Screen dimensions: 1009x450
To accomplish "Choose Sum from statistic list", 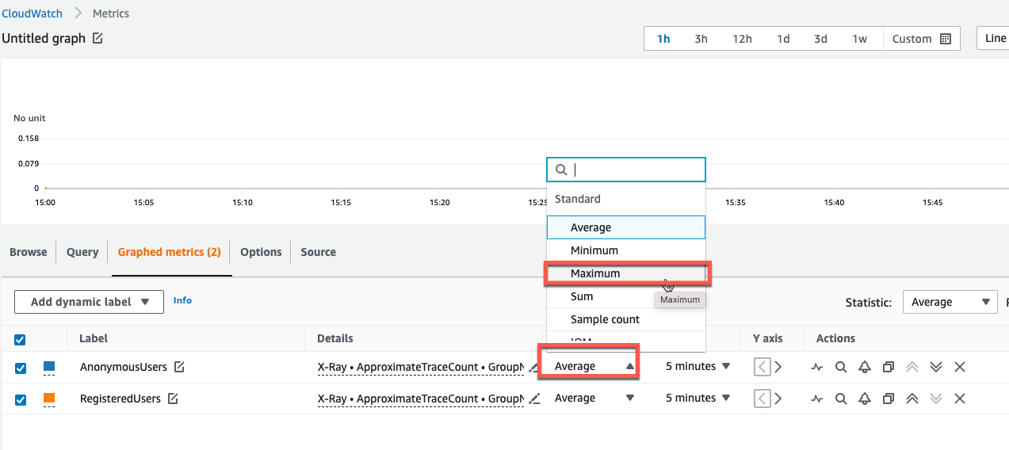I will (x=625, y=296).
